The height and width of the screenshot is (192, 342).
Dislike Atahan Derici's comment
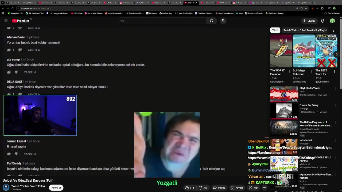tap(20, 50)
